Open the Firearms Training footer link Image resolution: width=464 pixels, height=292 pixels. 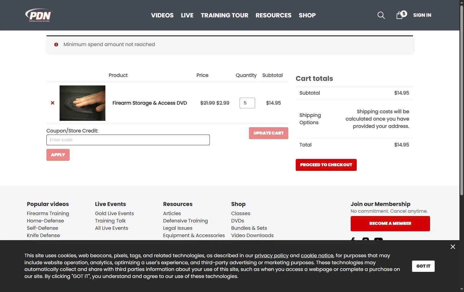(x=48, y=214)
